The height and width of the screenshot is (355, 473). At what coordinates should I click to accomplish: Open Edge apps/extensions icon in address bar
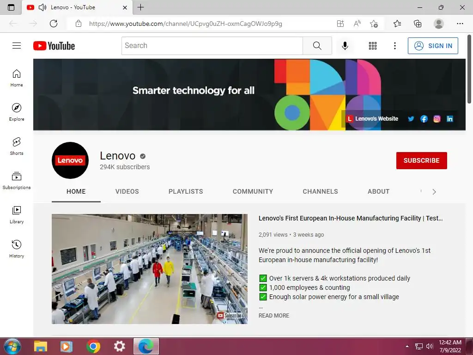[x=340, y=24]
